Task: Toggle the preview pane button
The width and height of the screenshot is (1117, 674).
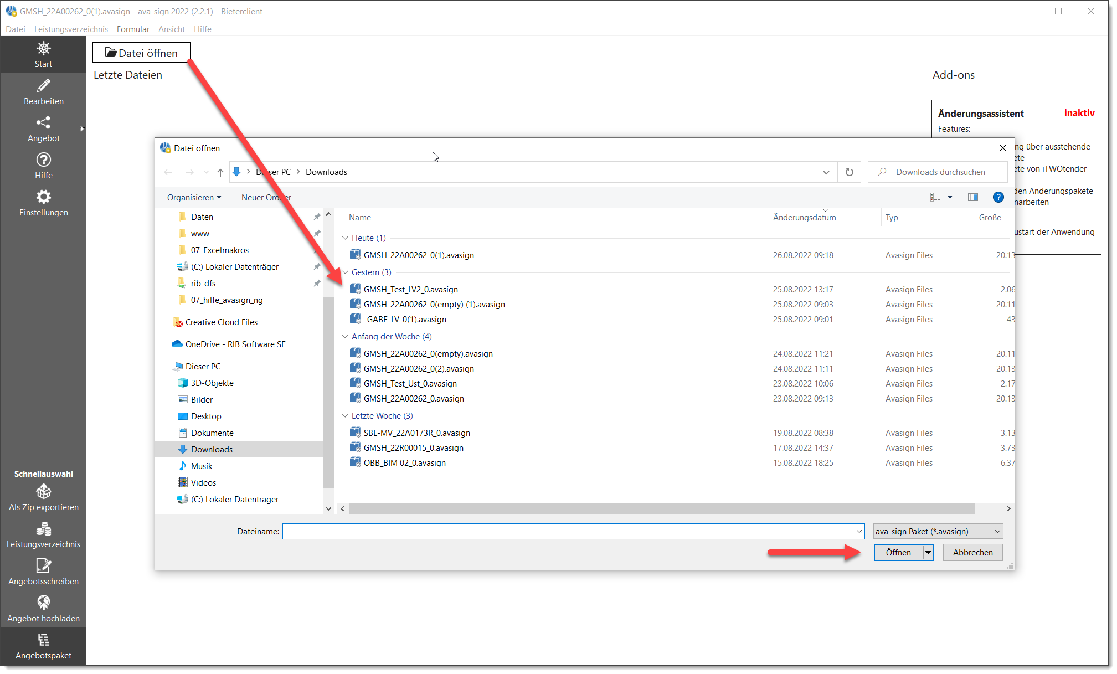Action: [x=972, y=197]
